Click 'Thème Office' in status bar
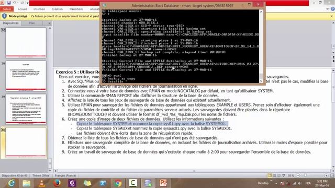This screenshot has width=335, height=188. click(41, 175)
